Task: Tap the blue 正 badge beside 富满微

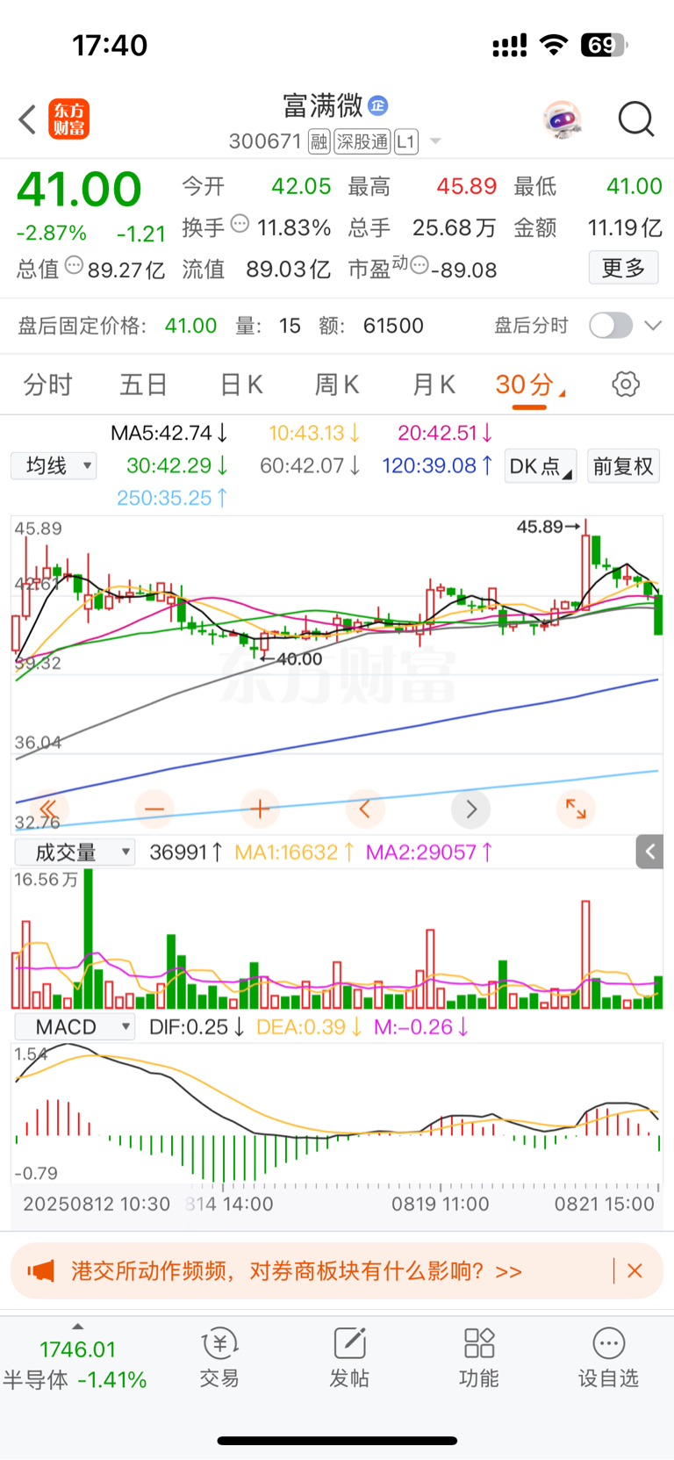Action: pyautogui.click(x=378, y=106)
